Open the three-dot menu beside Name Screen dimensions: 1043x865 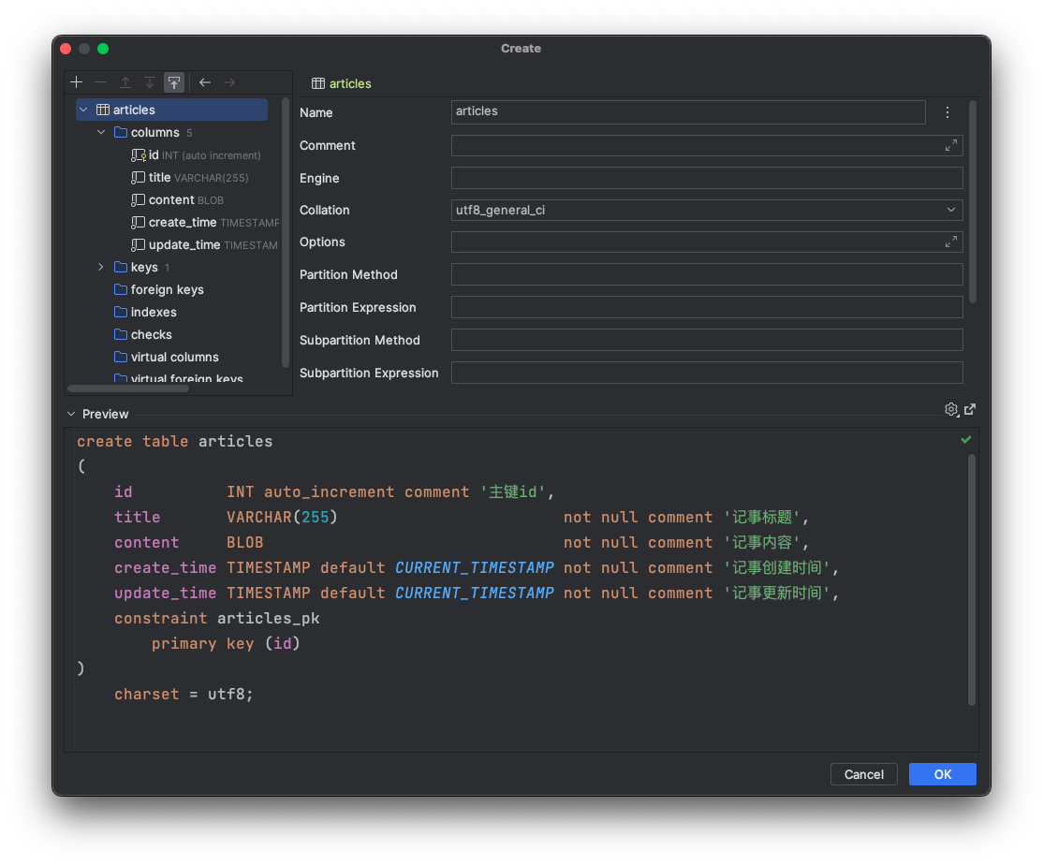[948, 112]
